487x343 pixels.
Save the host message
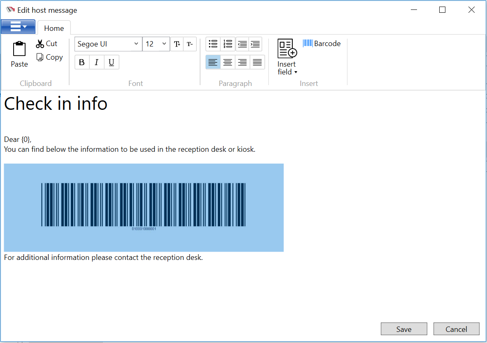[404, 329]
